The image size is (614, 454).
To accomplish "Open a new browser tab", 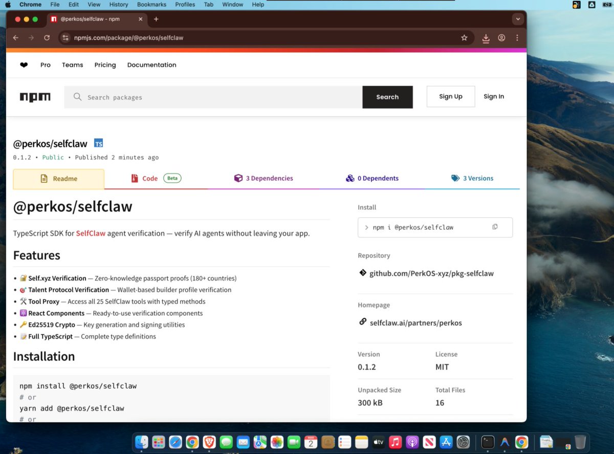I will (156, 19).
